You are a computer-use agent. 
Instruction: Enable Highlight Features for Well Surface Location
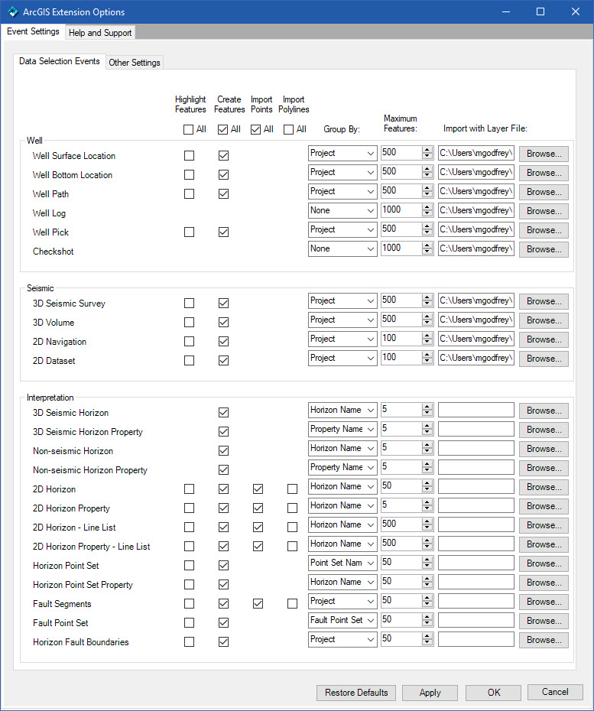click(189, 156)
